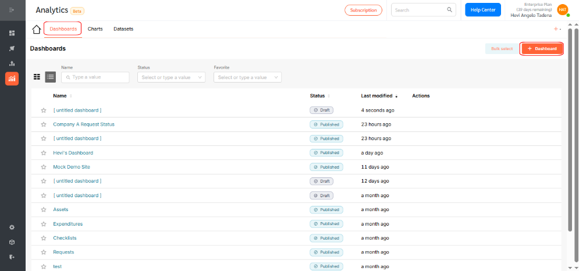Open the Status filter dropdown

click(171, 77)
